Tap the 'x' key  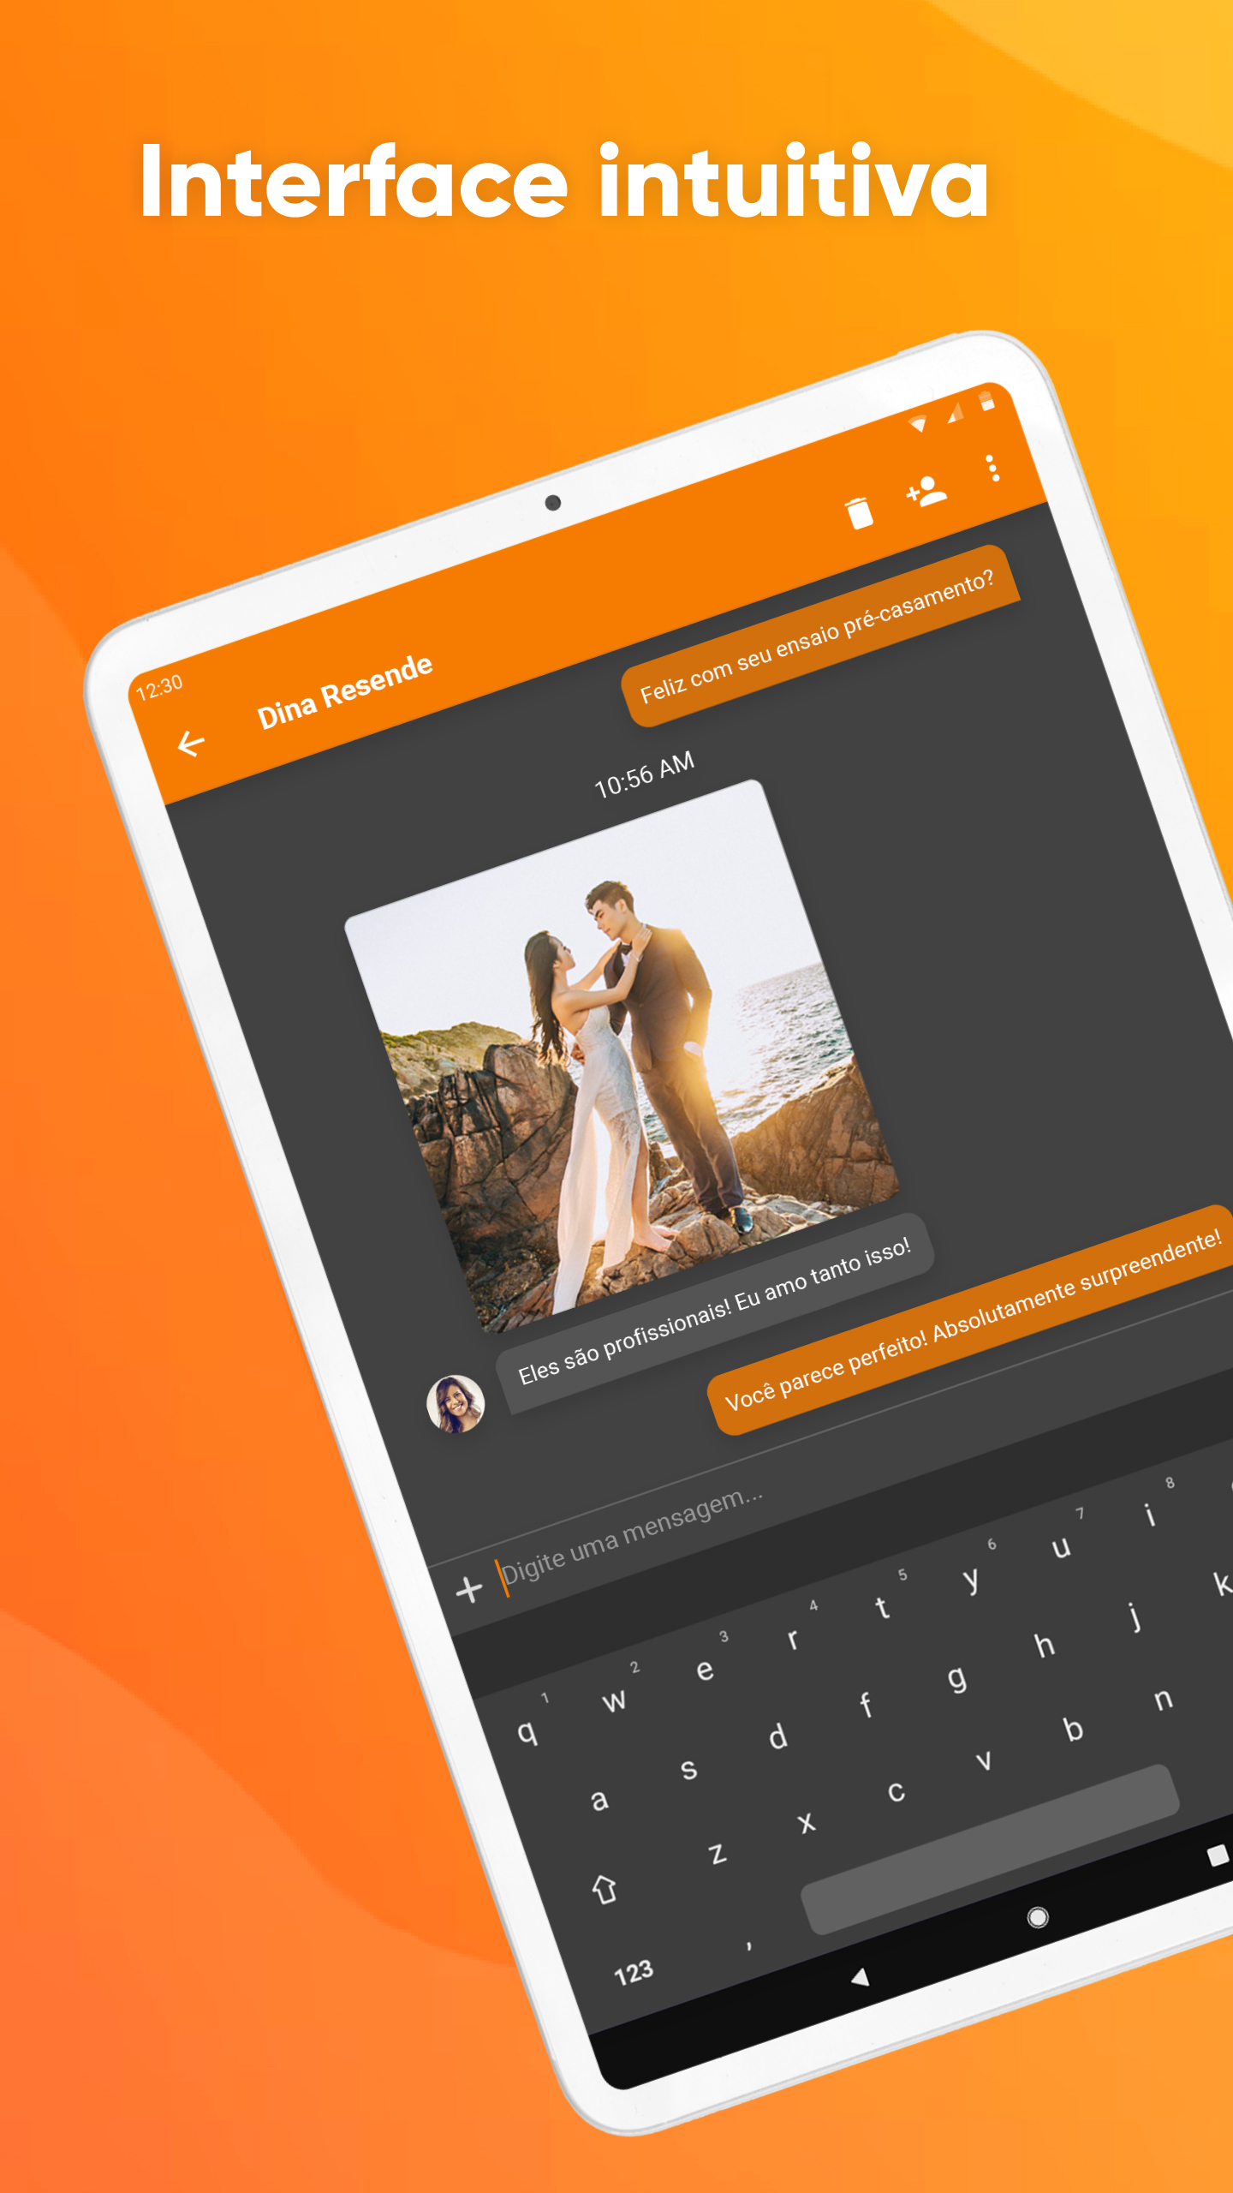point(806,1823)
